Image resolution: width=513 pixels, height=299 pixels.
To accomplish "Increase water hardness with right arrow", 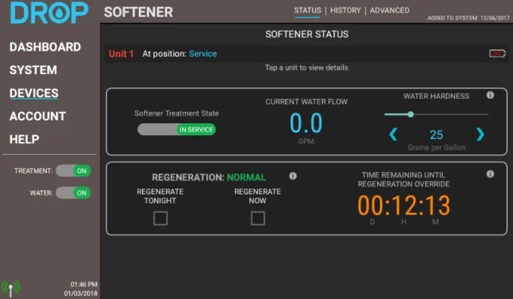I will point(480,135).
